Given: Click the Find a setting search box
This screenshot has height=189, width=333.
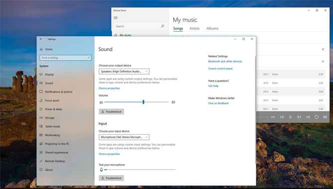Looking at the screenshot, I should click(x=66, y=58).
